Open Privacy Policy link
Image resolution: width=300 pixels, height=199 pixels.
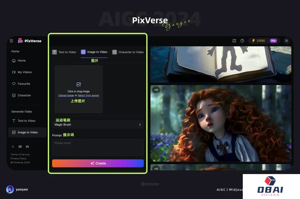[18, 159]
